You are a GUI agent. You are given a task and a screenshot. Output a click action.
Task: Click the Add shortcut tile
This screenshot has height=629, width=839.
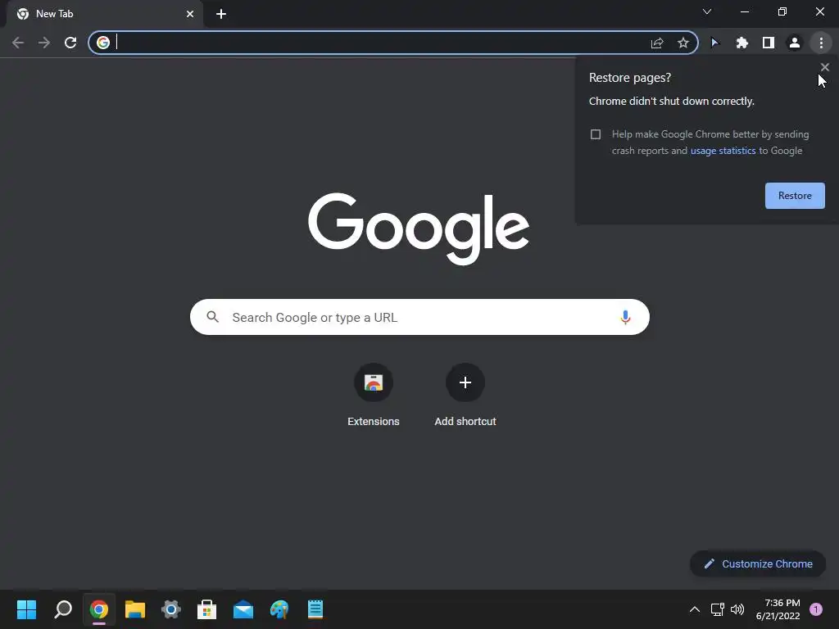(x=465, y=395)
